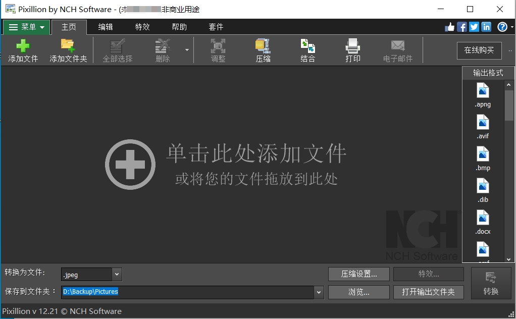
Task: Share via the Facebook icon
Action: tap(461, 27)
